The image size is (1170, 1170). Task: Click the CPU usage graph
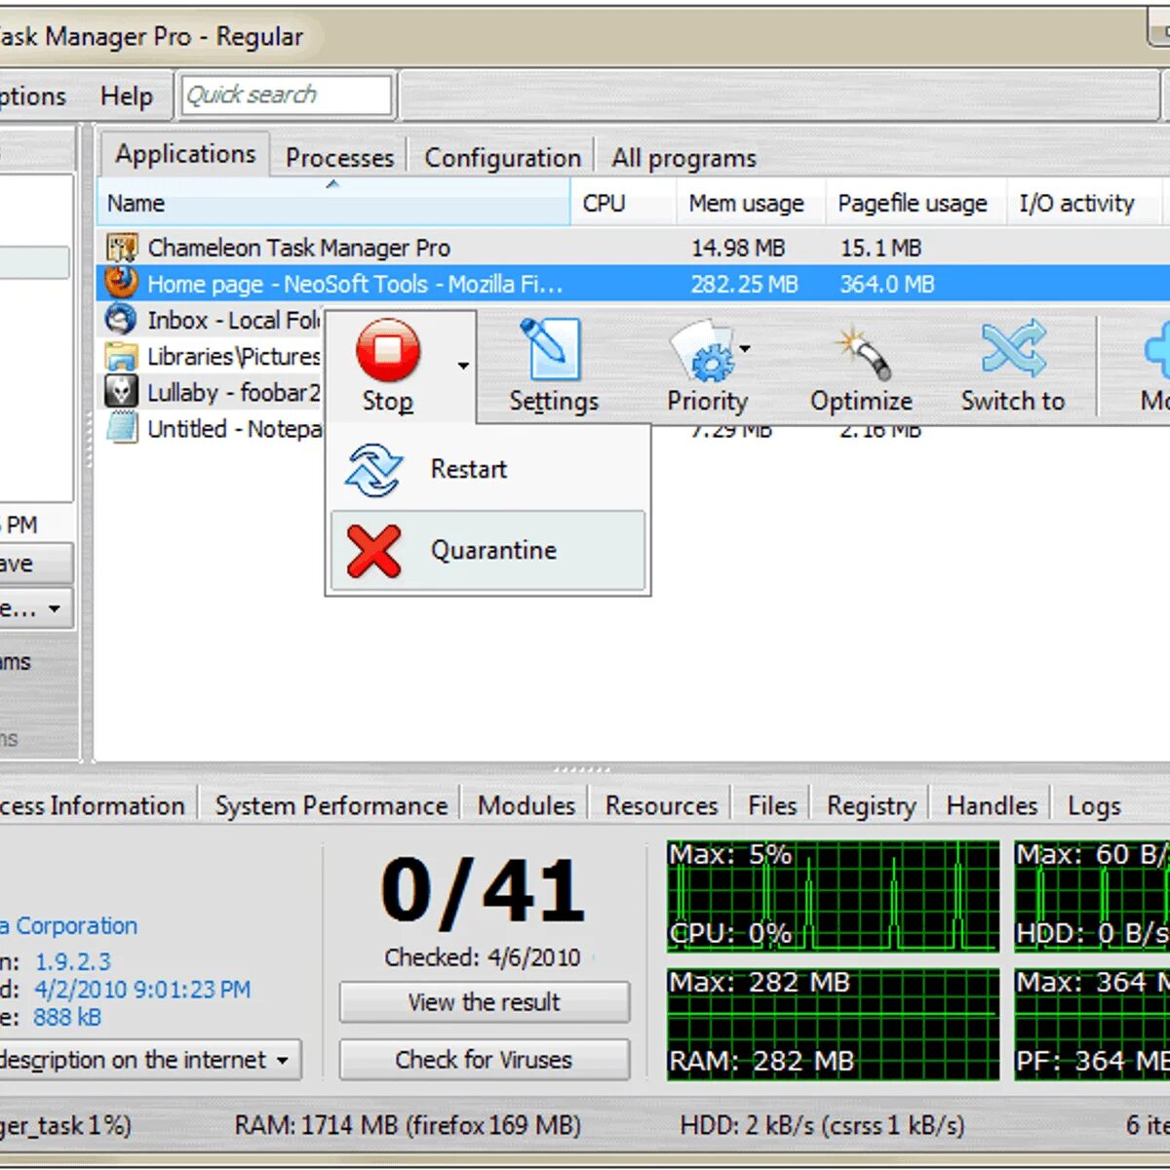coord(834,896)
